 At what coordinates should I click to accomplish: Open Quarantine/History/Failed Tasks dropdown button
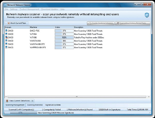click(x=133, y=23)
